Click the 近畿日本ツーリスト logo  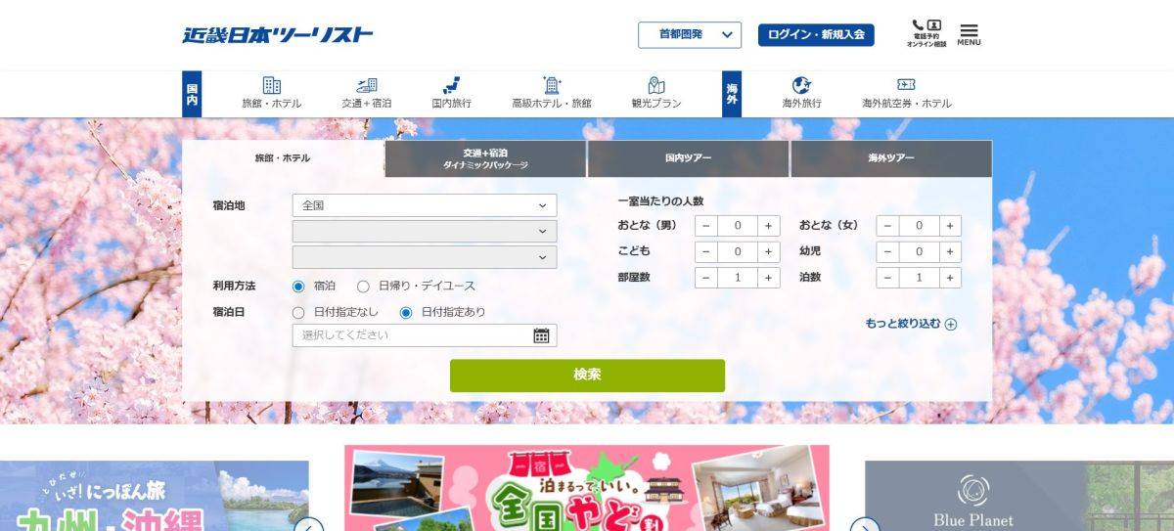pos(278,35)
